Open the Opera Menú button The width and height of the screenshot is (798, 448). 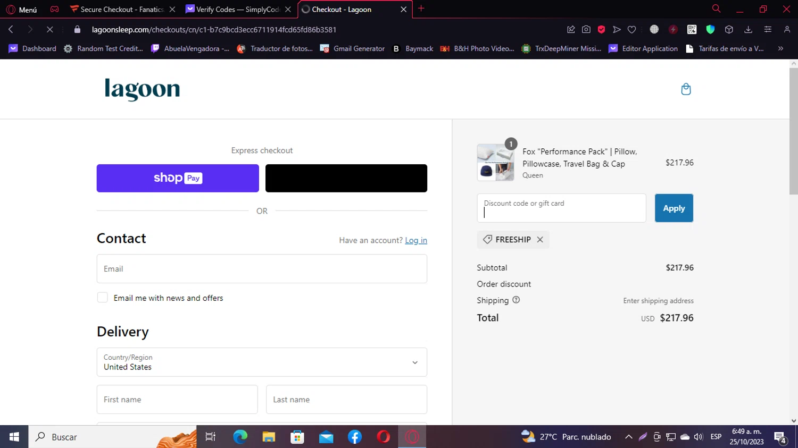coord(22,10)
